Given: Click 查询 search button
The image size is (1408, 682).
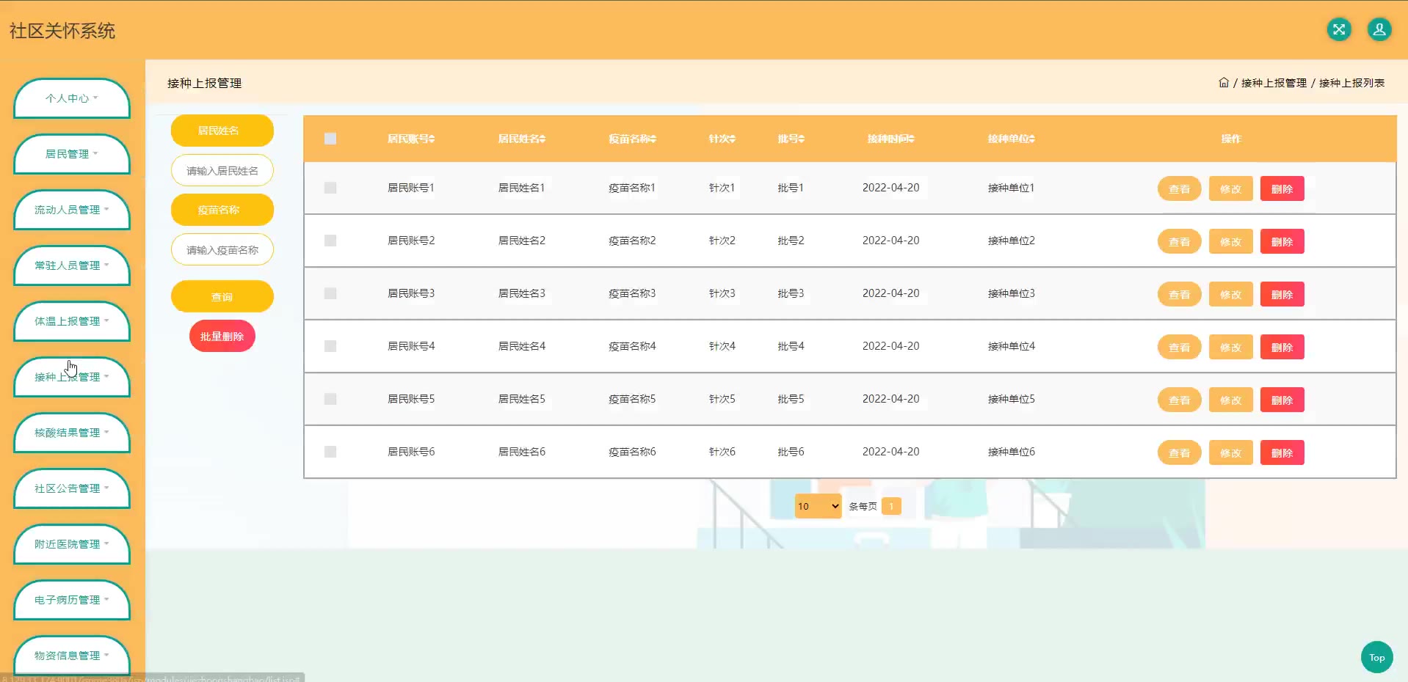Looking at the screenshot, I should 222,297.
